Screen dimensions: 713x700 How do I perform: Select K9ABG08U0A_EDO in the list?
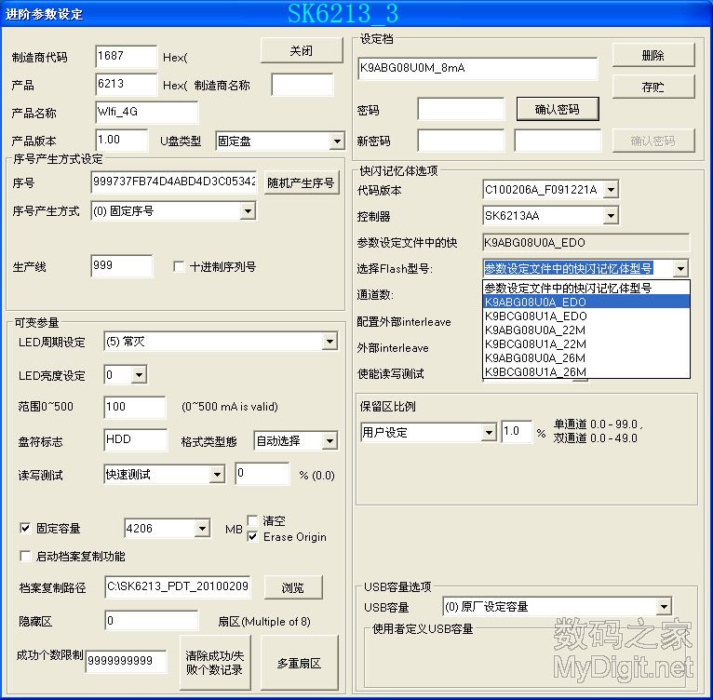[586, 302]
